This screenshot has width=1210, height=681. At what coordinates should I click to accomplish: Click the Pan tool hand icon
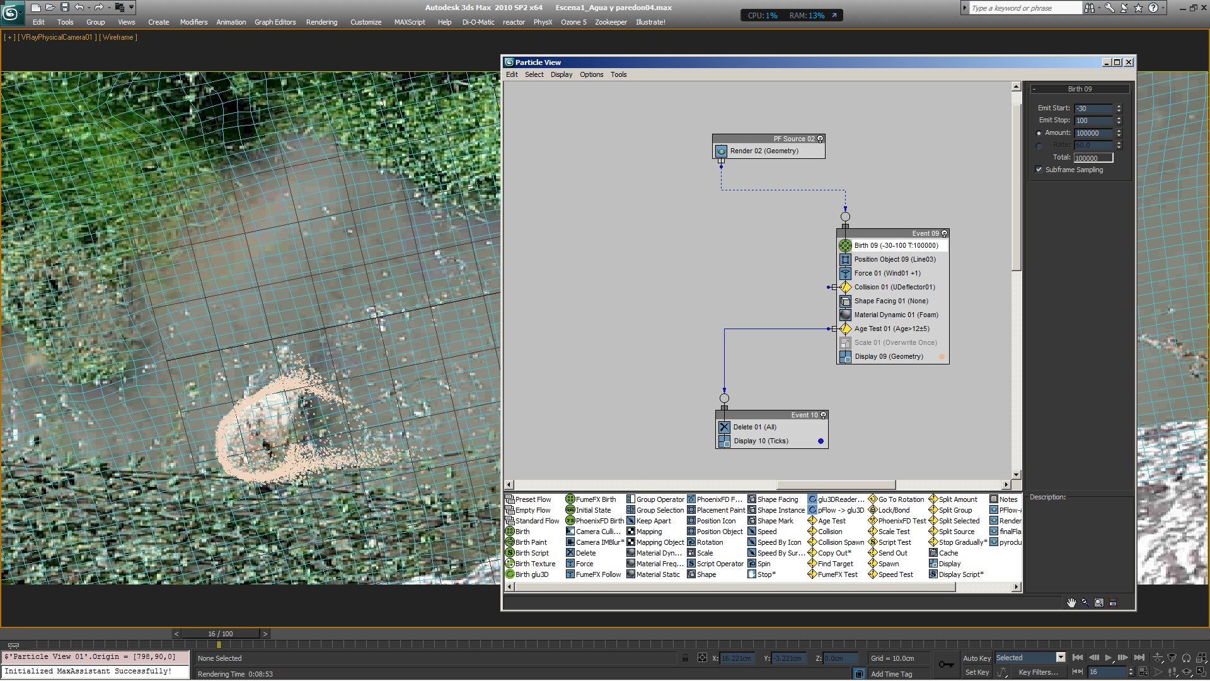1071,603
